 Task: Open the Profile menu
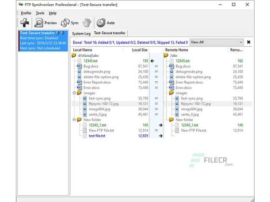pos(26,13)
